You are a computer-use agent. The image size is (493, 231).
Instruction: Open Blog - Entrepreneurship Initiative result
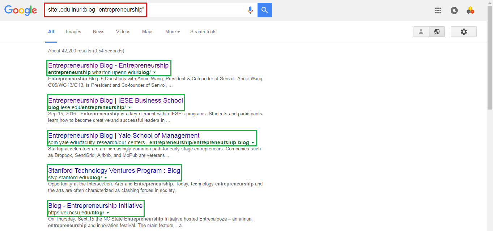point(95,206)
